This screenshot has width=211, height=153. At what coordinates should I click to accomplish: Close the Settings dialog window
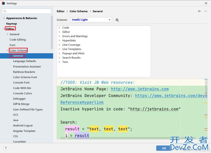point(206,3)
